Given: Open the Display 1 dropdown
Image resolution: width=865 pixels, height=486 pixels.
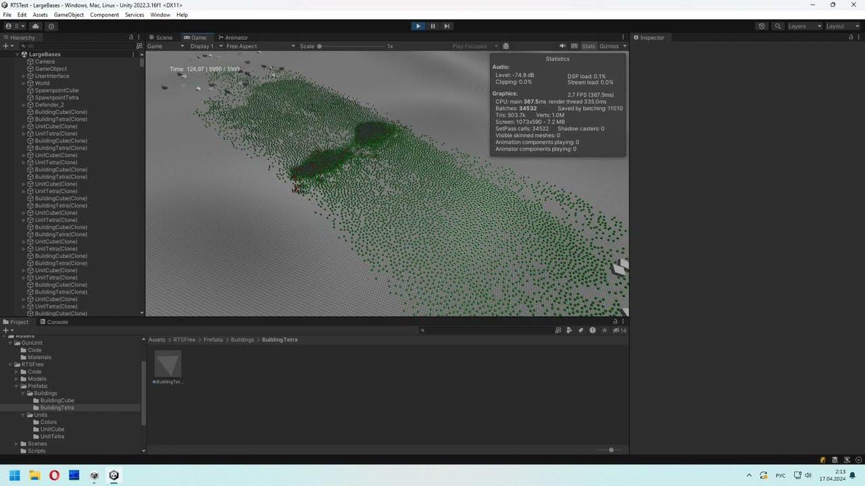Looking at the screenshot, I should pyautogui.click(x=205, y=47).
